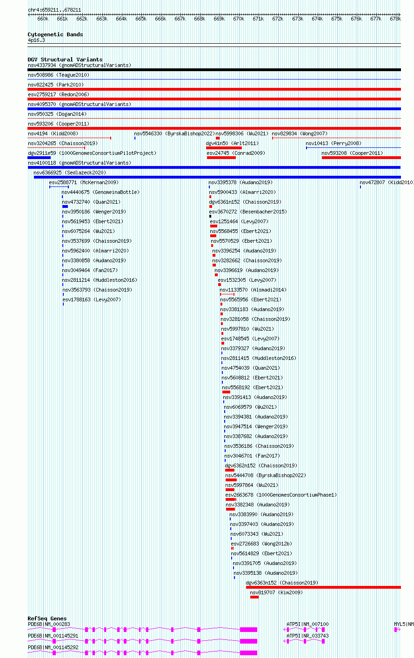This screenshot has height=658, width=414.
Task: Click the nsv593206 (Cooper2011) label
Action: [59, 124]
